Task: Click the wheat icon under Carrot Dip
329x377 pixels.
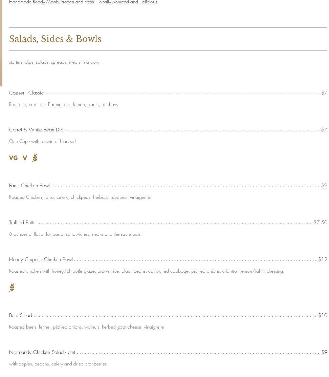Action: click(35, 158)
